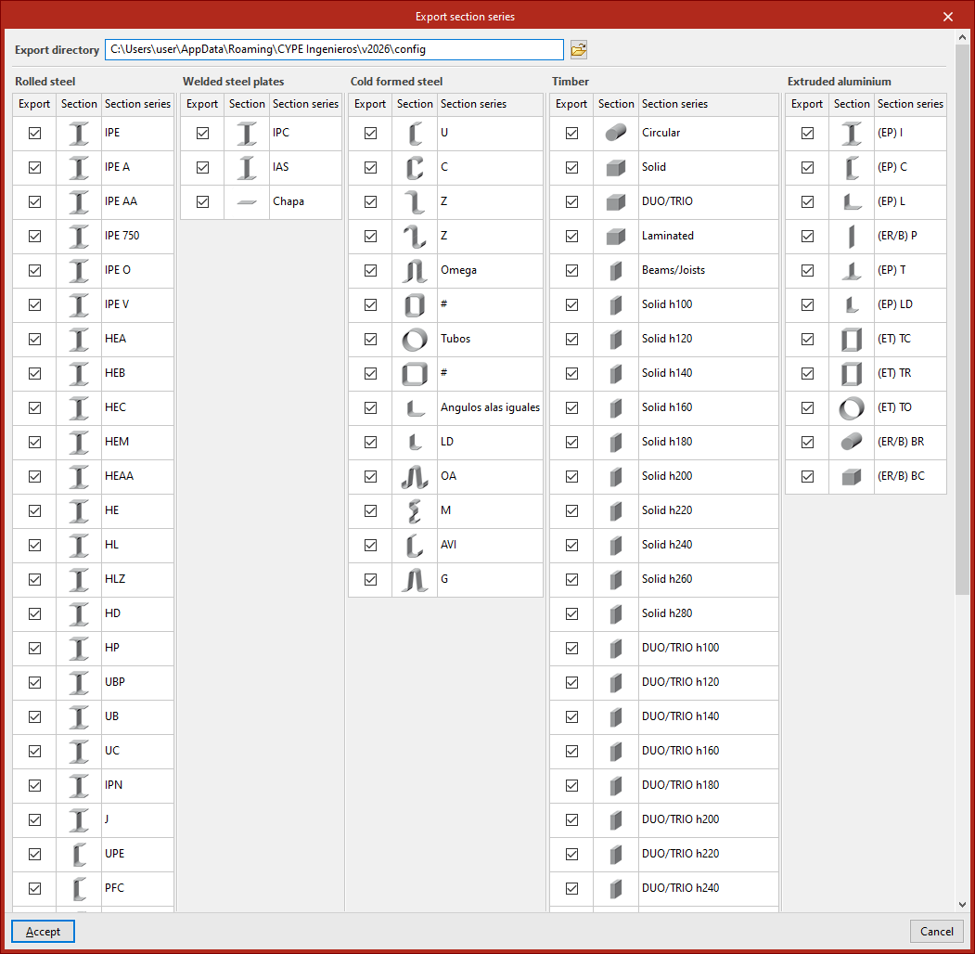Screen dimensions: 975x954
Task: Click the scrollbar up arrow
Action: point(963,37)
